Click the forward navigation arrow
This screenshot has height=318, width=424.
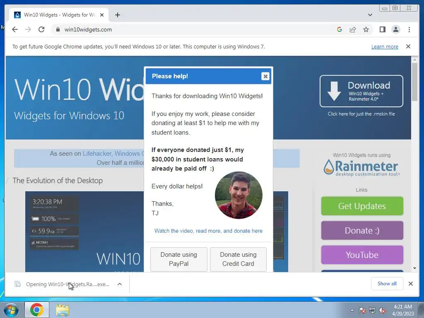pyautogui.click(x=28, y=29)
